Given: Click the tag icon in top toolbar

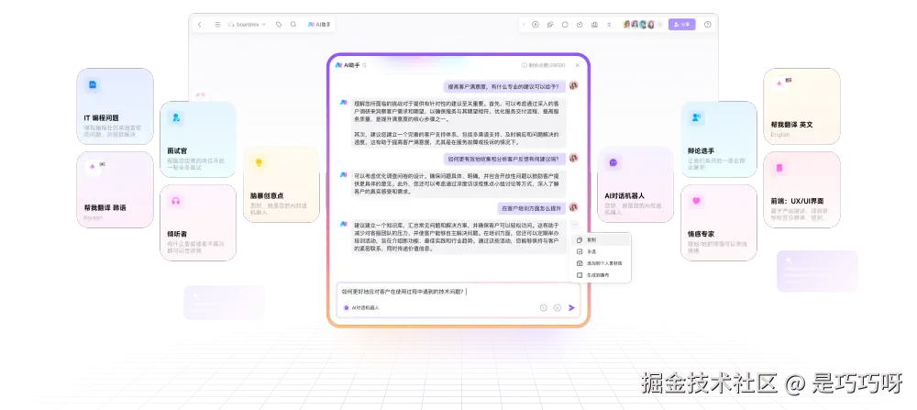Looking at the screenshot, I should click(279, 25).
